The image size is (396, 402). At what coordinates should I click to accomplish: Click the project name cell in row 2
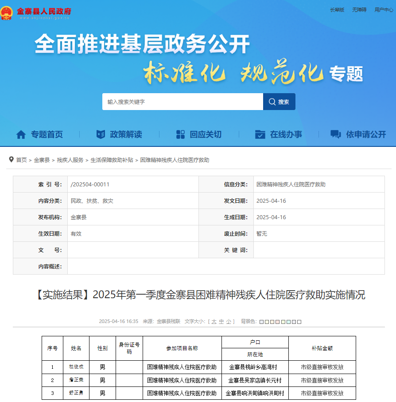pyautogui.click(x=182, y=380)
